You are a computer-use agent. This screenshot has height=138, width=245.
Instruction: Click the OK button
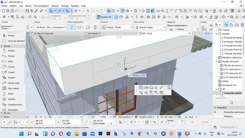pos(192,122)
